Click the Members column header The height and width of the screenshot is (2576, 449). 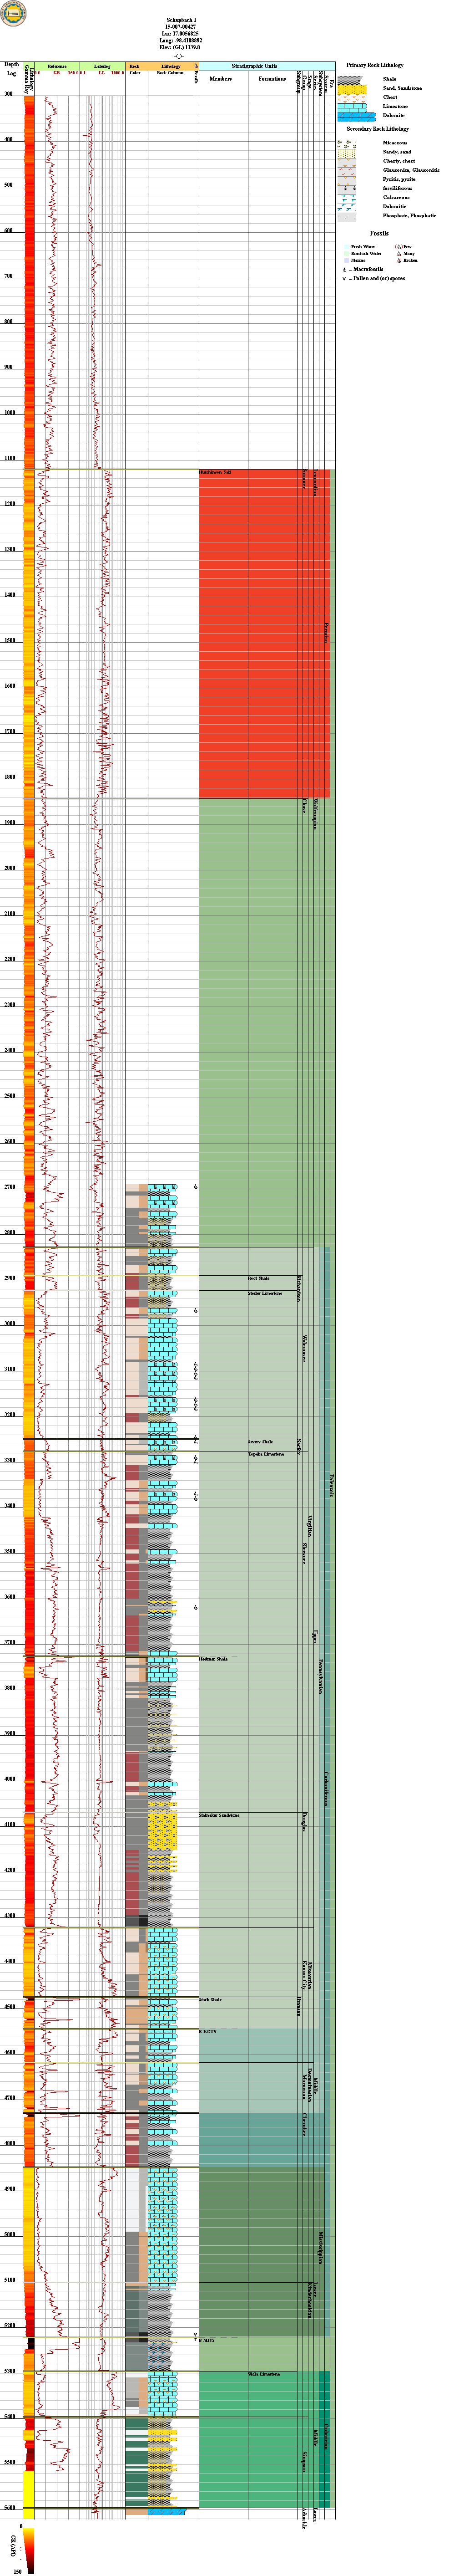click(x=221, y=78)
